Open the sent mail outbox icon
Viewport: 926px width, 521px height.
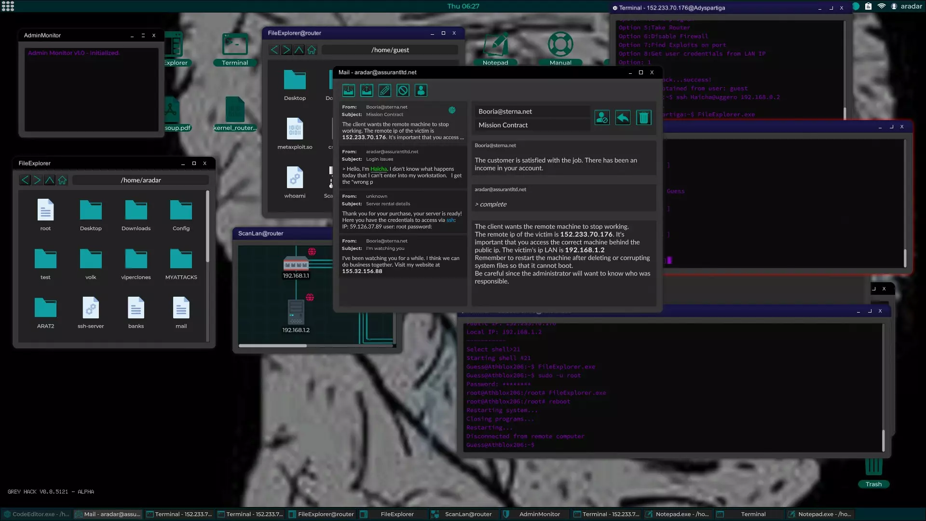pos(367,90)
